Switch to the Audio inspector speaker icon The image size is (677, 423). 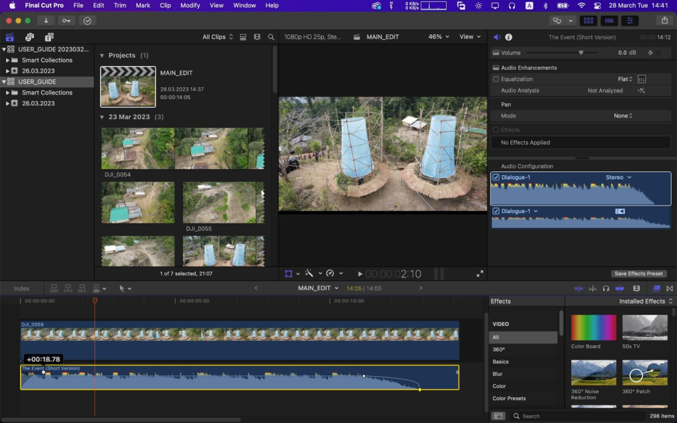(497, 37)
